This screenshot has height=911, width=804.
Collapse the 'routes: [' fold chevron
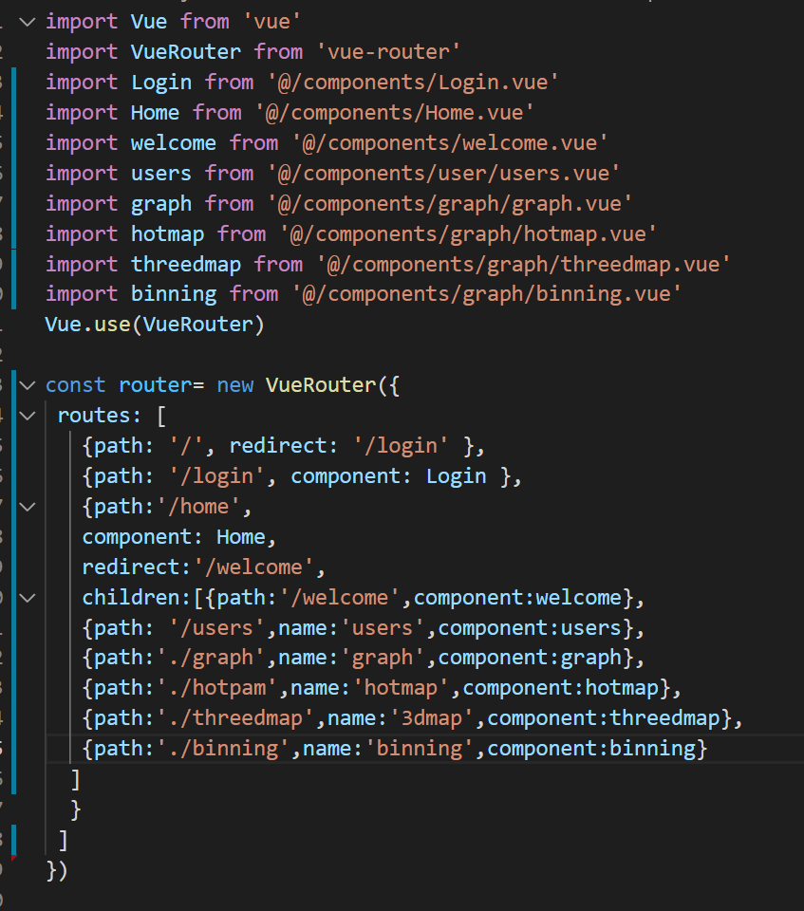tap(28, 416)
